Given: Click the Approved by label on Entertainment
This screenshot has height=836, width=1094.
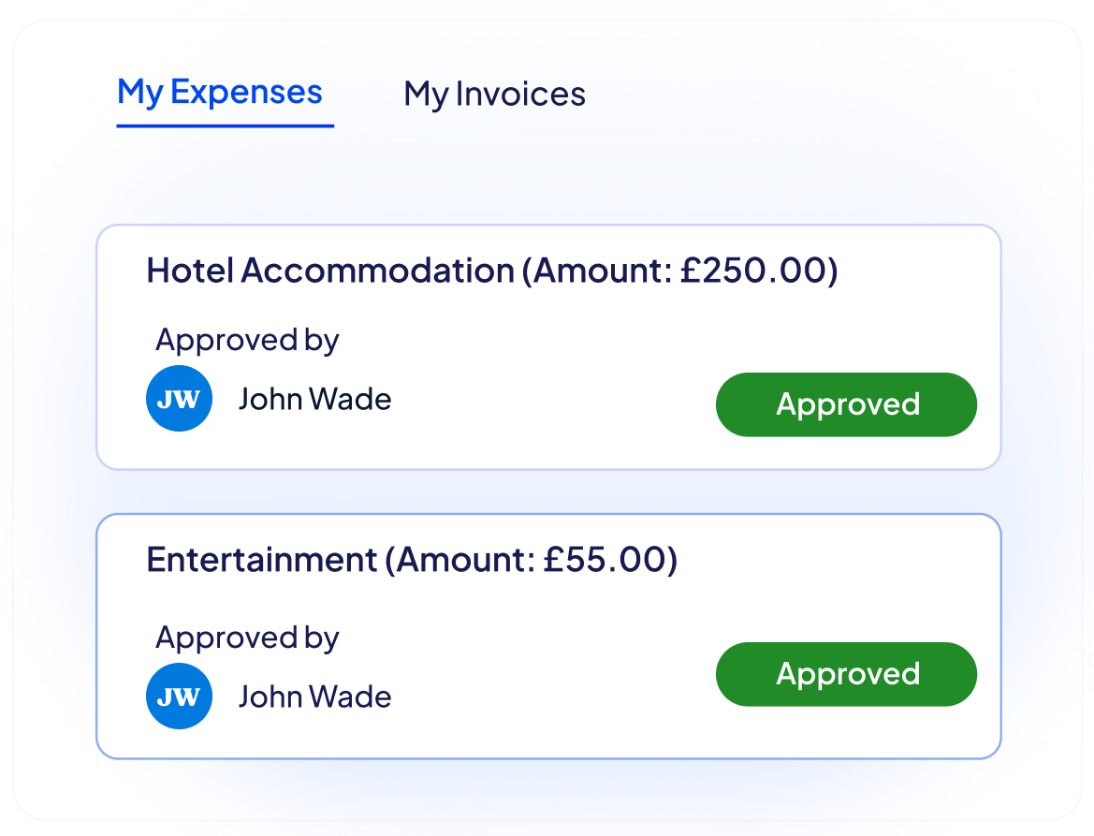Looking at the screenshot, I should point(248,637).
